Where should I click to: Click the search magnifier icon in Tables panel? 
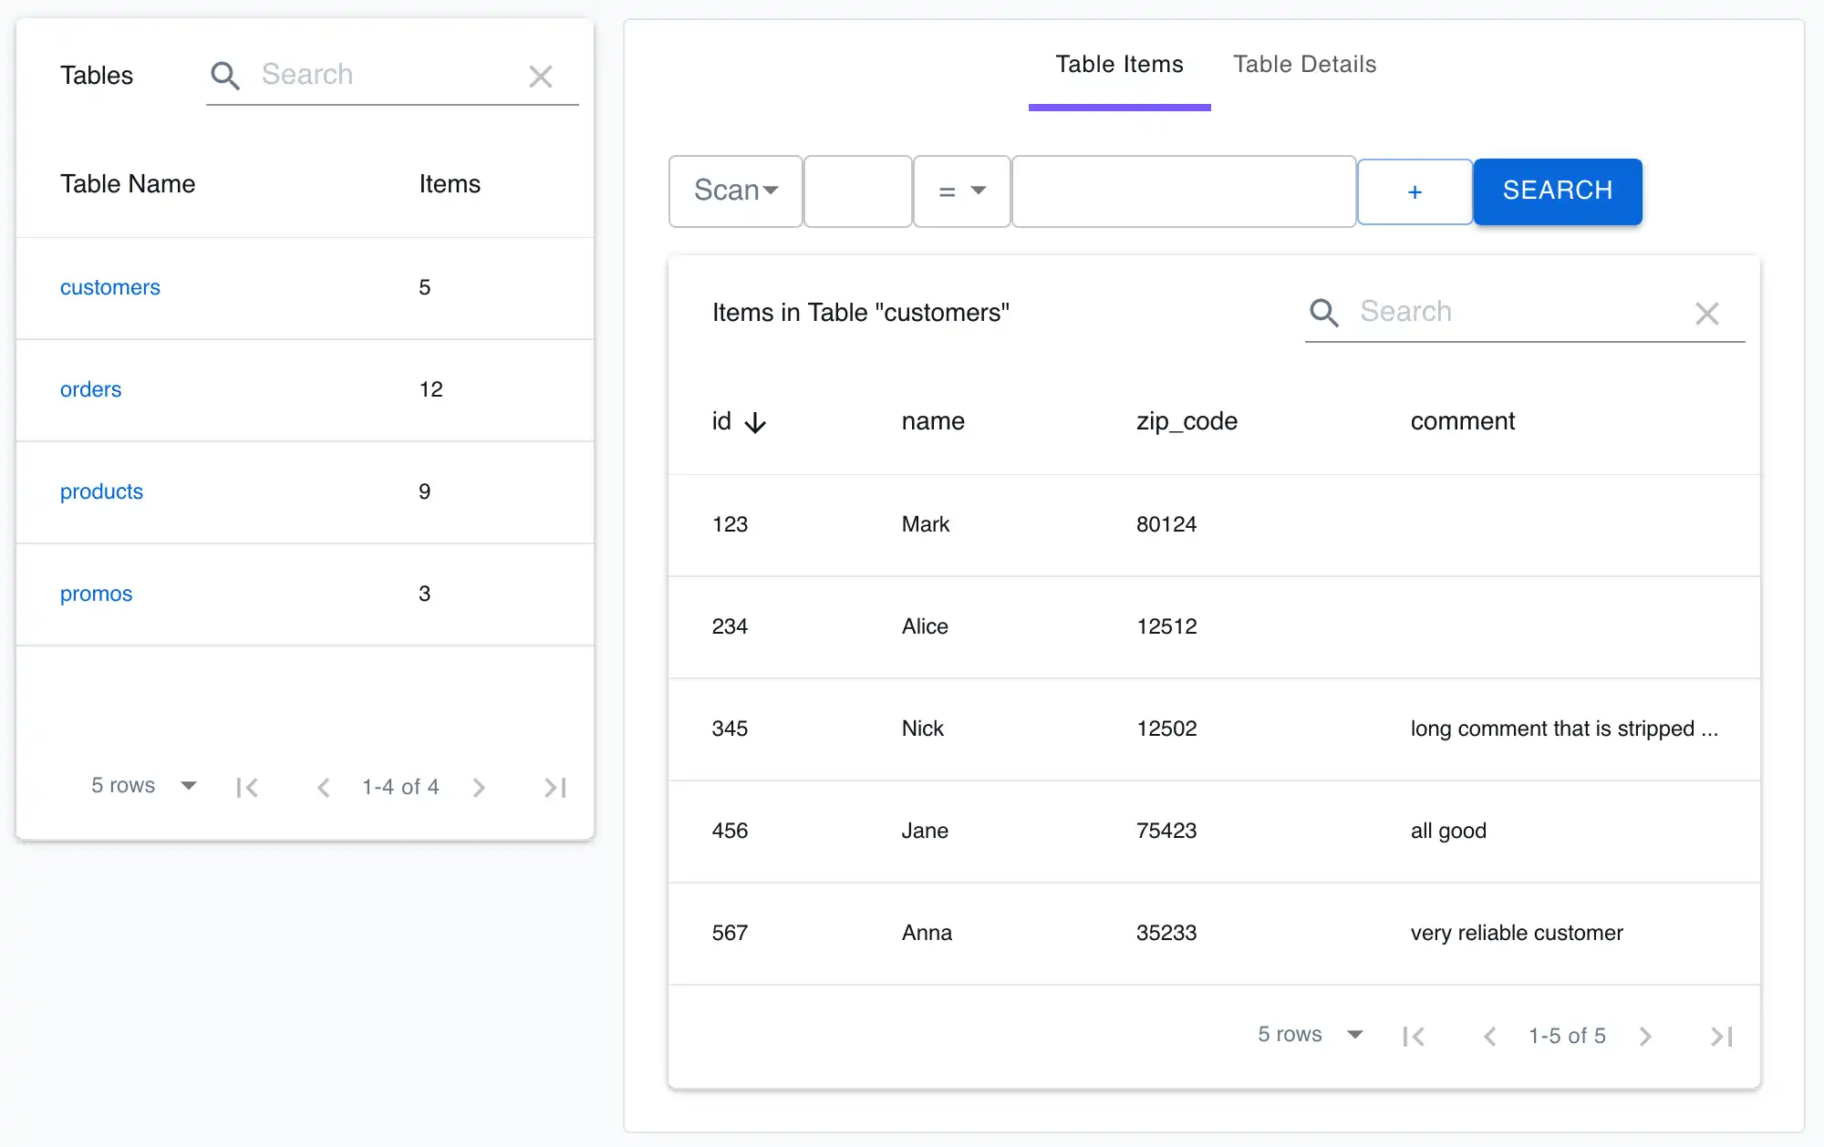pyautogui.click(x=223, y=74)
